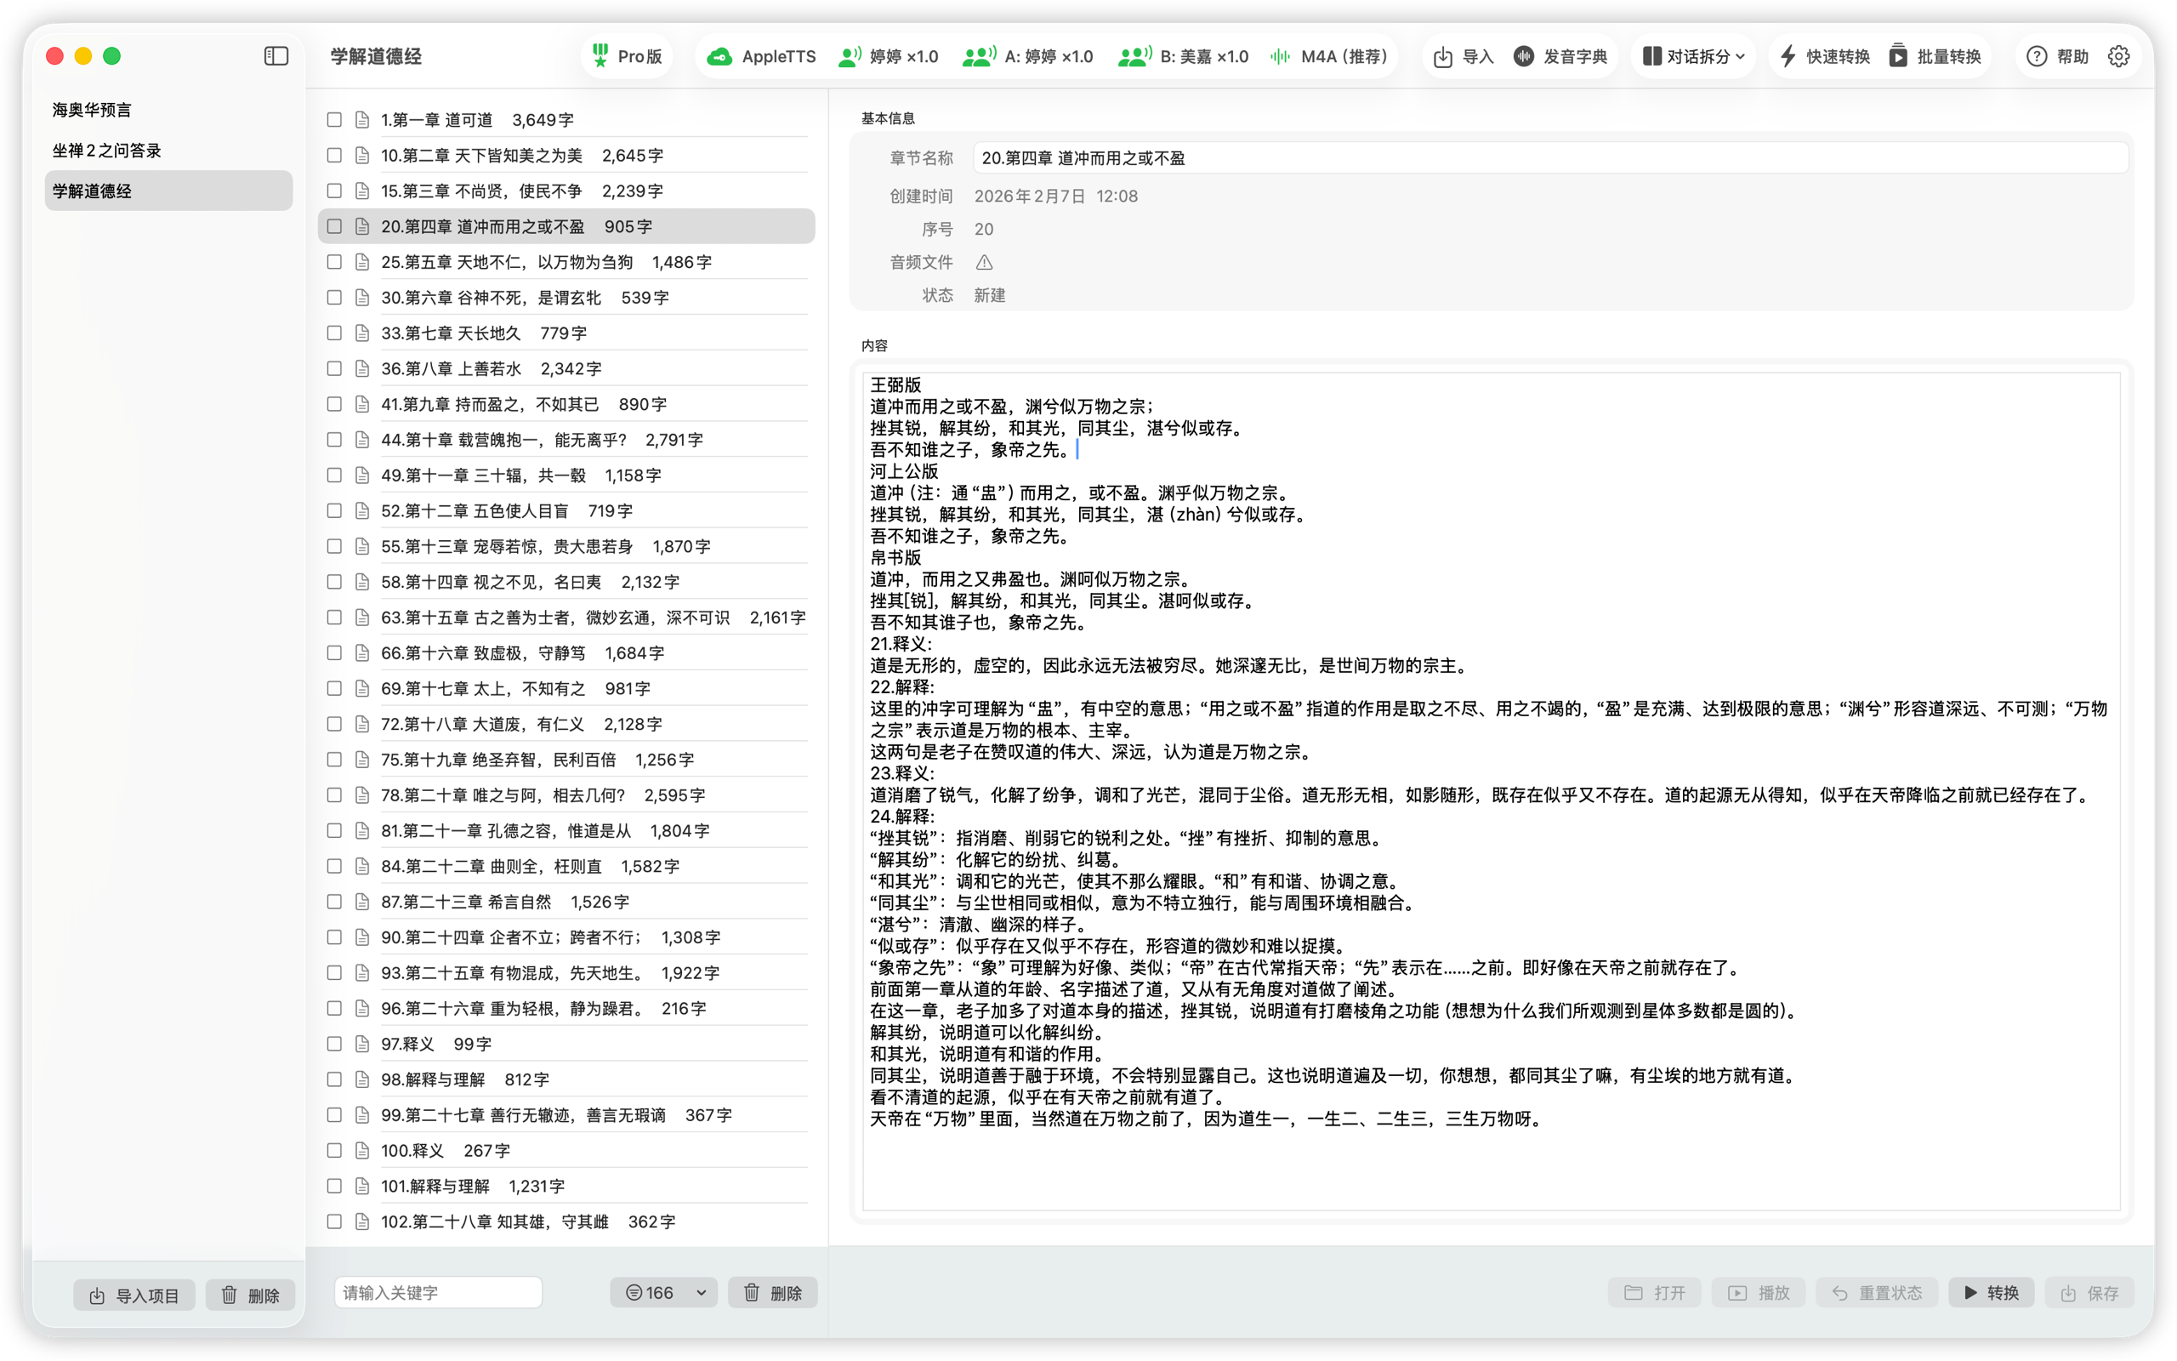Click document icon of 100.释义
The width and height of the screenshot is (2177, 1361).
coord(362,1150)
